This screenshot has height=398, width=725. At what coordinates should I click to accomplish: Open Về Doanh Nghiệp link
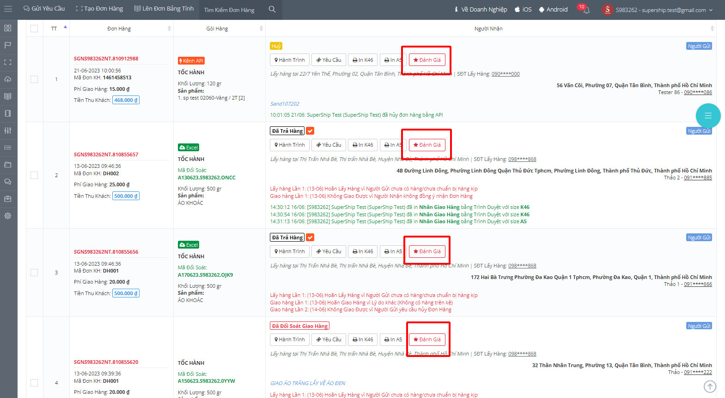point(481,9)
